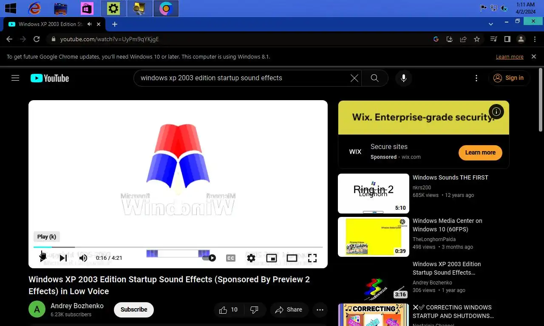The height and width of the screenshot is (326, 544).
Task: Subscribe to Andrey Bozhenko
Action: (134, 310)
